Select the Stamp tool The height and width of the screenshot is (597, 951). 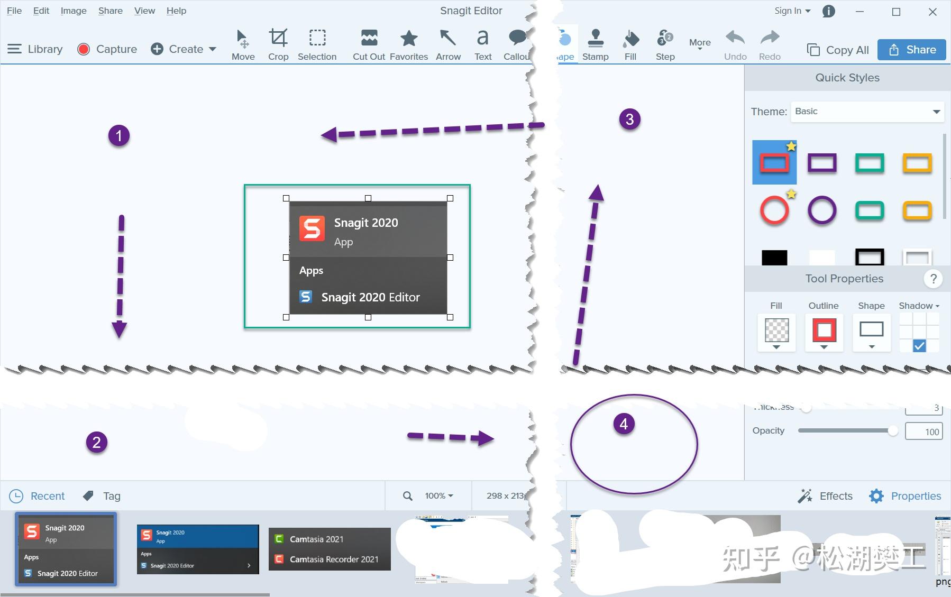pyautogui.click(x=596, y=45)
